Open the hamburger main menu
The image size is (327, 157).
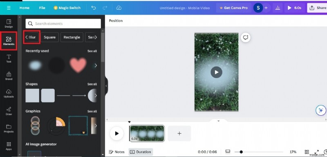point(9,8)
